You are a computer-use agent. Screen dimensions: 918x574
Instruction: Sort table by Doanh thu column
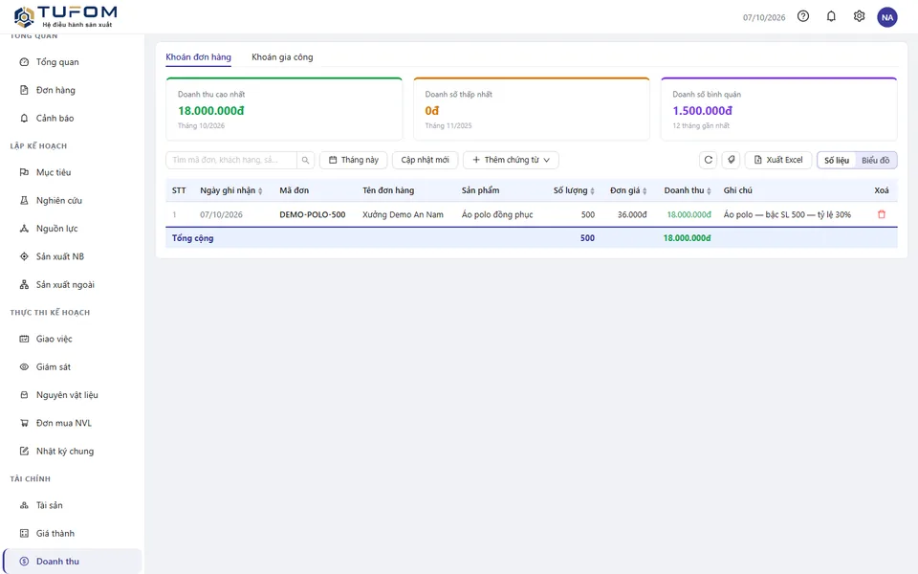pyautogui.click(x=688, y=190)
